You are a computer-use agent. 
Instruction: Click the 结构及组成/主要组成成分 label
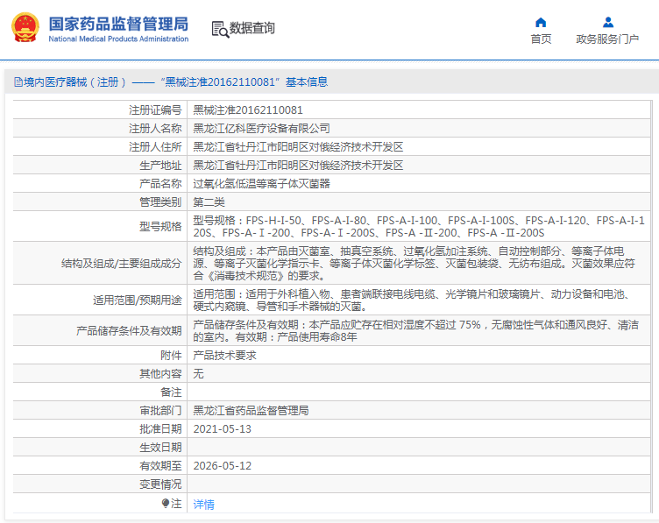(122, 264)
